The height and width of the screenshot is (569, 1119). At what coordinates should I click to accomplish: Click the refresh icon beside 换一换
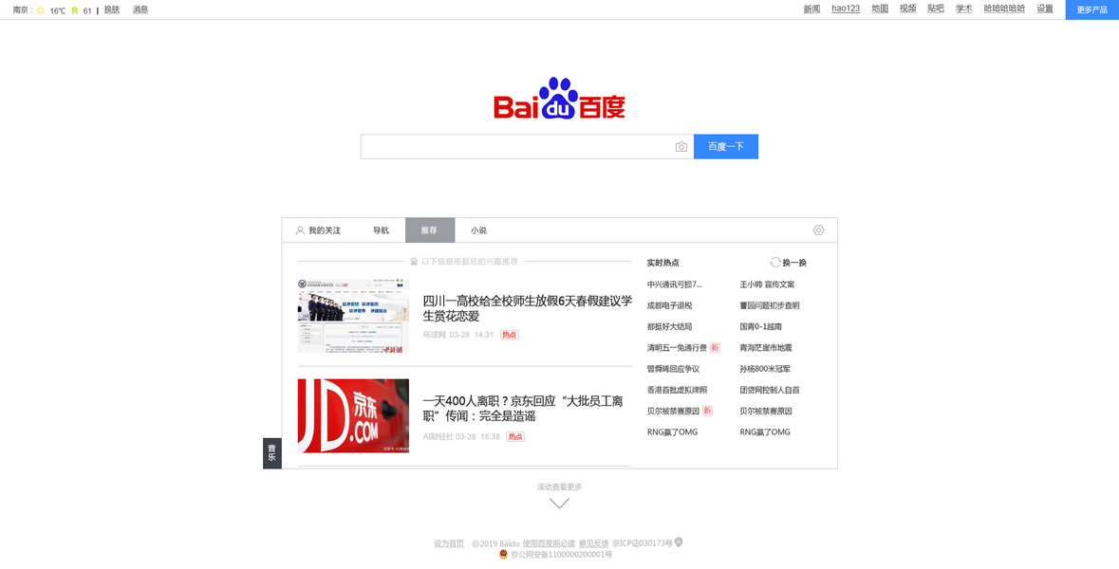775,263
